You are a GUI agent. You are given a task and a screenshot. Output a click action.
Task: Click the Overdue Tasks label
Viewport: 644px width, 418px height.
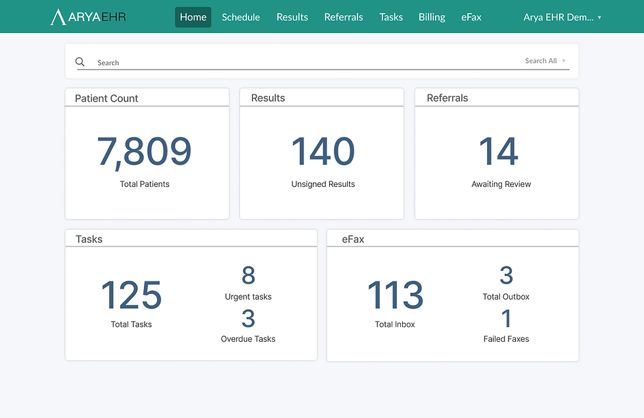[248, 339]
